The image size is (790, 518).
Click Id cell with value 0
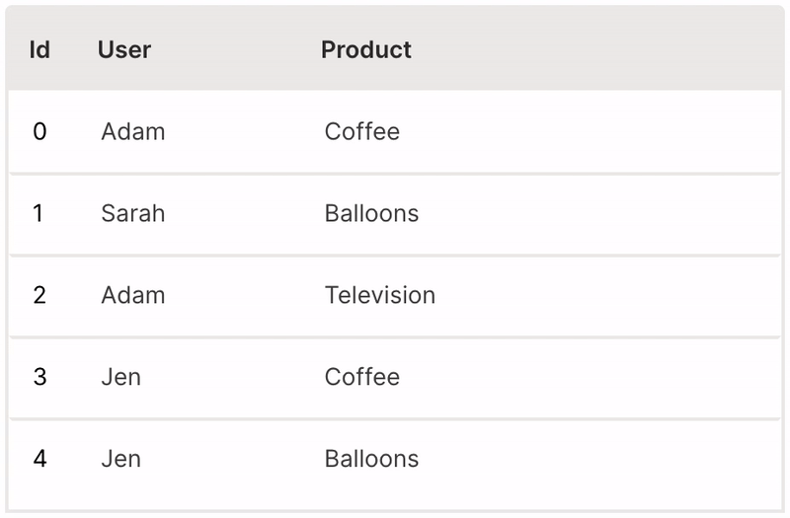39,131
